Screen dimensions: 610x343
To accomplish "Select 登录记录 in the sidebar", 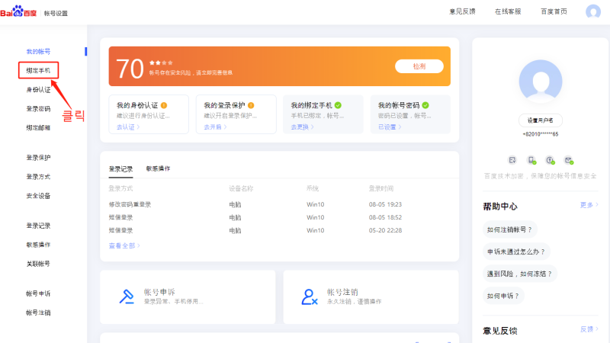I will (x=38, y=226).
